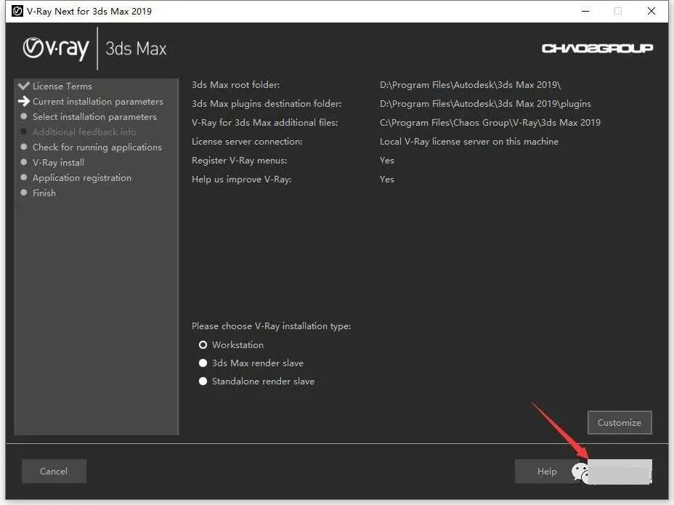Select Additional feedback info step
Screen dimensions: 674x505
pos(84,132)
